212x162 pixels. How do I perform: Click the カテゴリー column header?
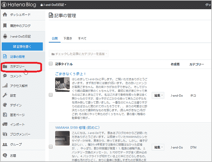tap(196, 64)
